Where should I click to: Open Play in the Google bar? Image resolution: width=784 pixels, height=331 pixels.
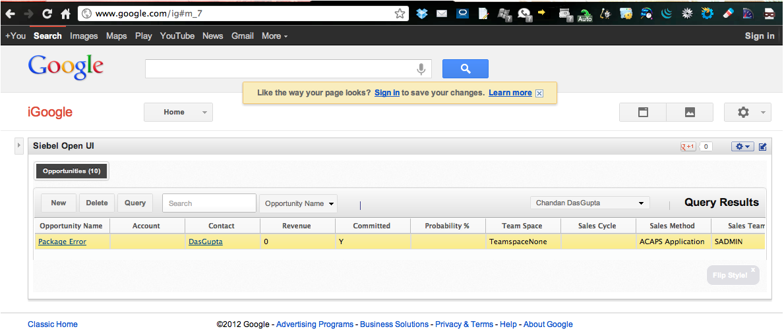click(x=144, y=36)
